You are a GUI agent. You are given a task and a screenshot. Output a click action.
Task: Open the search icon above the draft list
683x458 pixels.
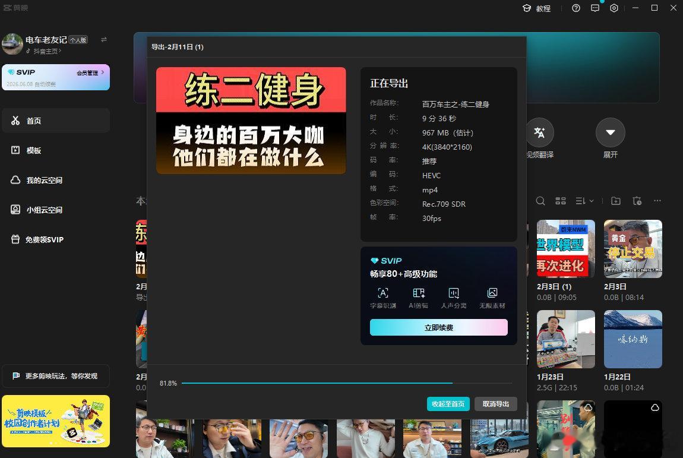click(540, 201)
